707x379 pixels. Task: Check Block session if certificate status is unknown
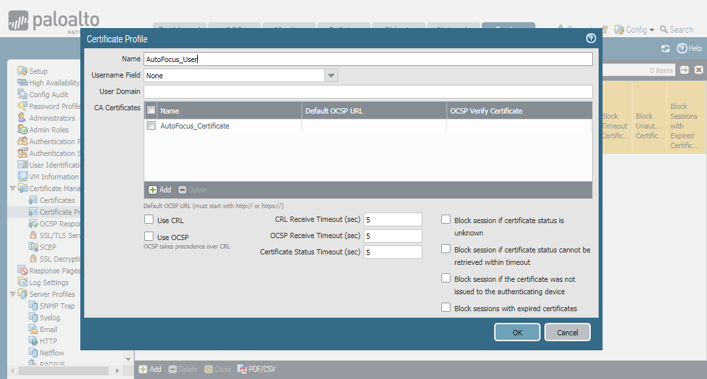pyautogui.click(x=445, y=219)
